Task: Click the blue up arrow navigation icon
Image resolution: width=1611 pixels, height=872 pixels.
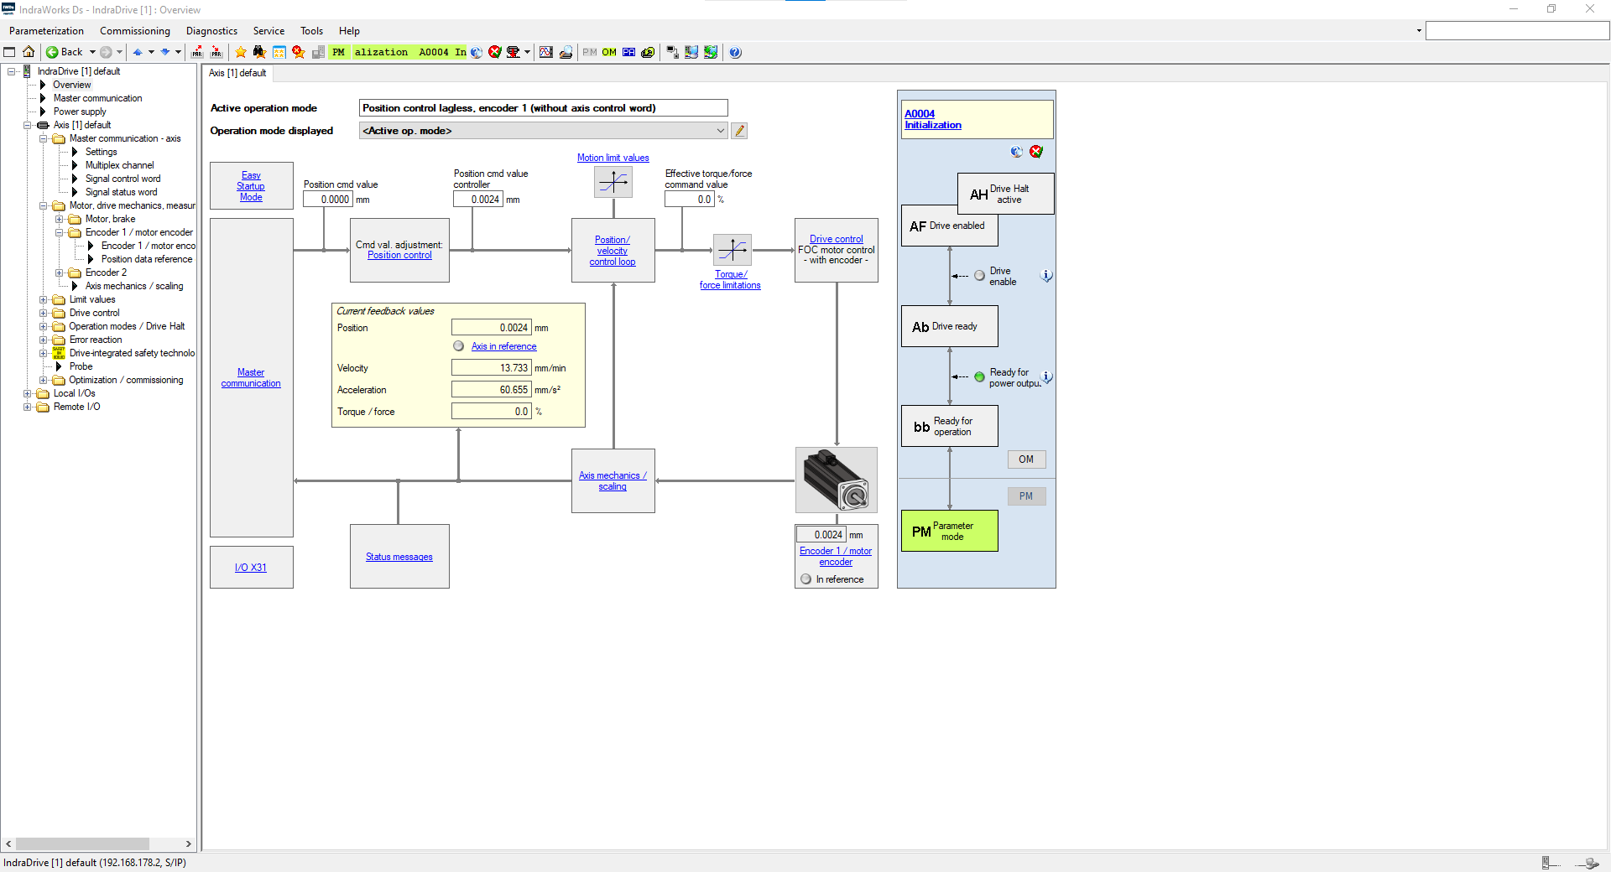Action: [138, 52]
